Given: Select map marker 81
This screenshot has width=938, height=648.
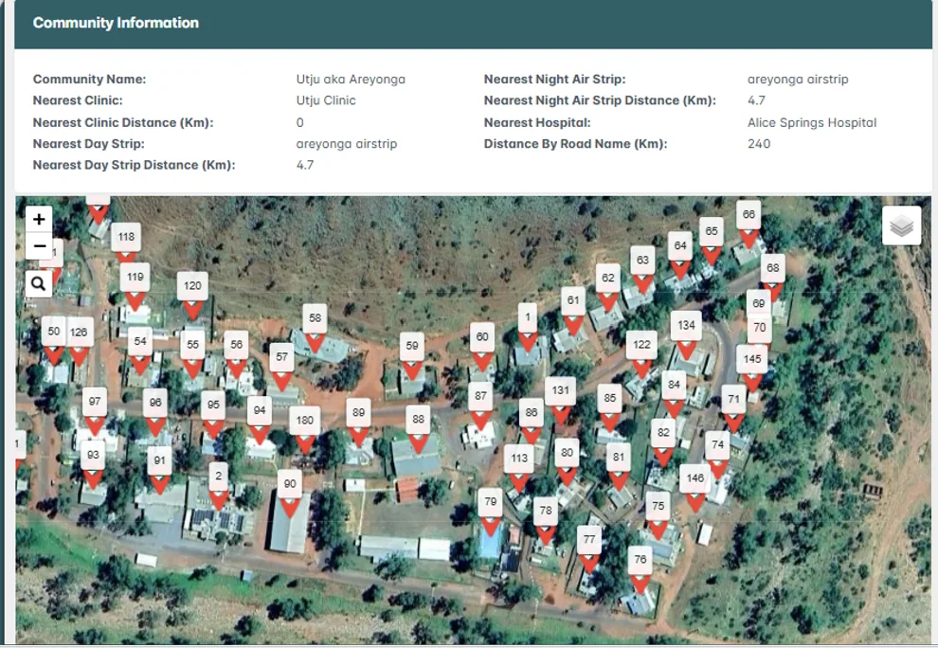Looking at the screenshot, I should [x=619, y=467].
